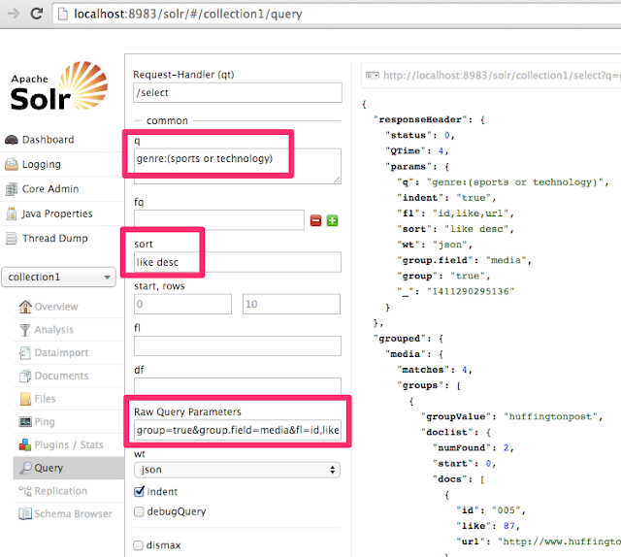This screenshot has height=557, width=621.
Task: Open the Analysis link
Action: tap(54, 330)
